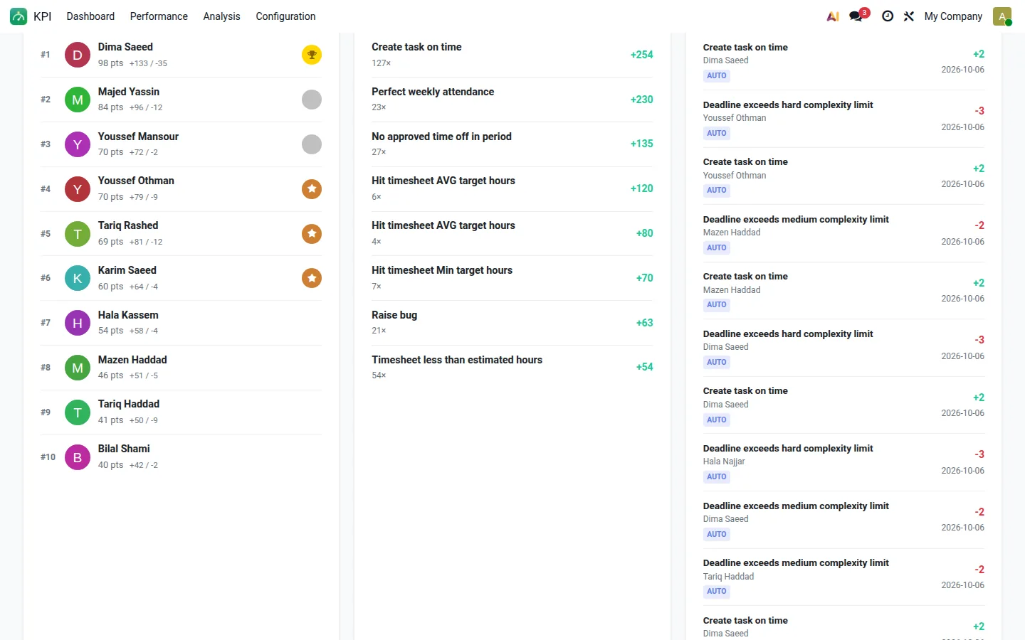Click Bilal Shami's 40 pts score
The width and height of the screenshot is (1025, 640).
click(x=110, y=465)
